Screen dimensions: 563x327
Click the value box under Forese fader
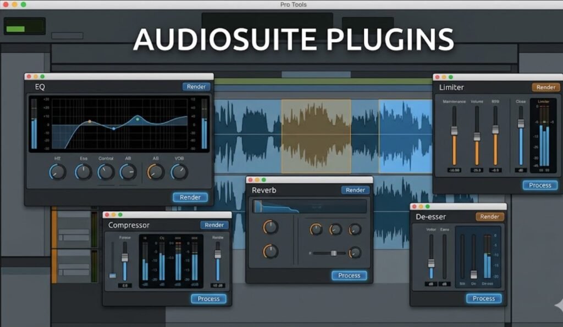pyautogui.click(x=125, y=285)
